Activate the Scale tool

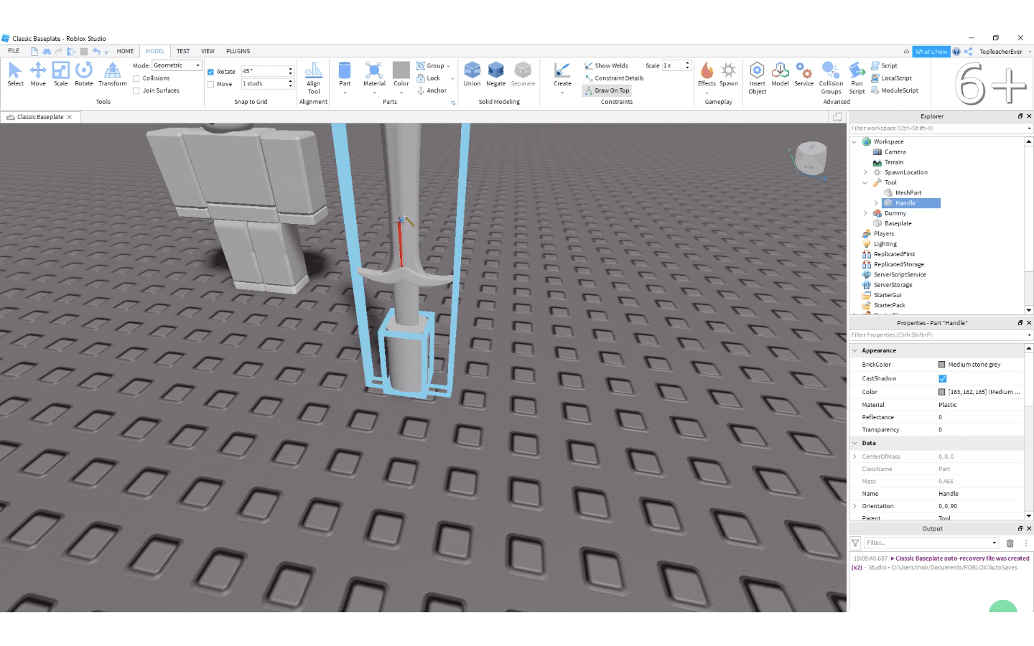61,74
